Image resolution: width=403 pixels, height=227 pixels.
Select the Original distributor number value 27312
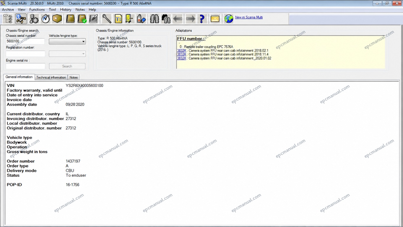[71, 128]
